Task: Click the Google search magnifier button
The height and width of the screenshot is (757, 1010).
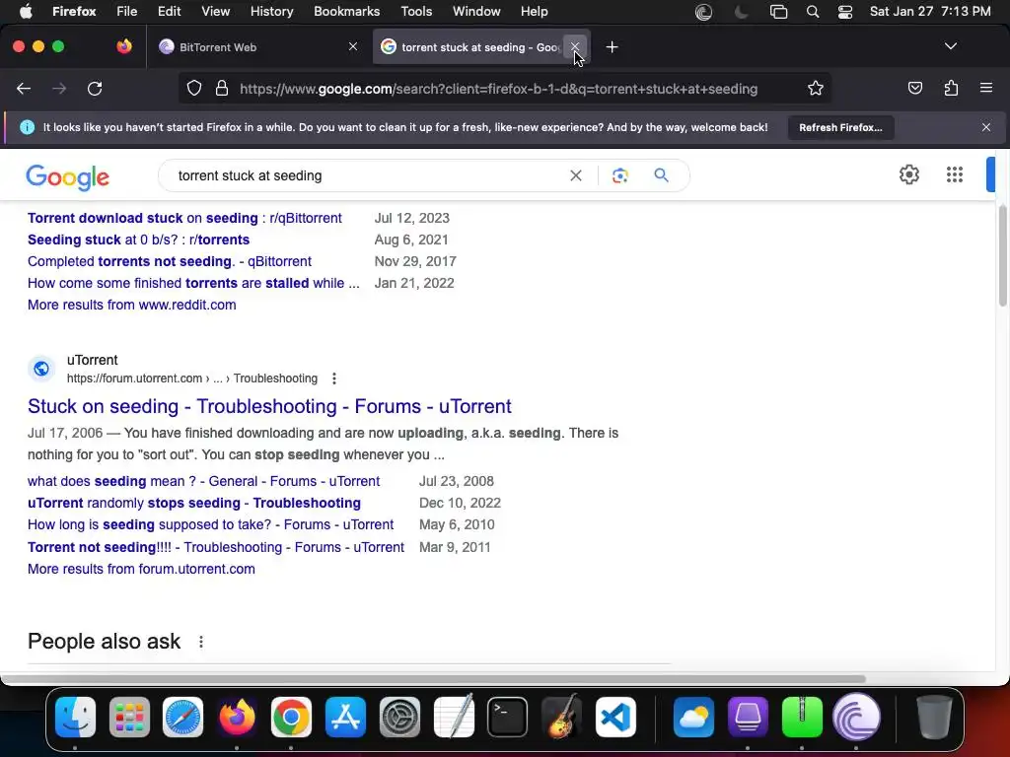Action: 661,175
